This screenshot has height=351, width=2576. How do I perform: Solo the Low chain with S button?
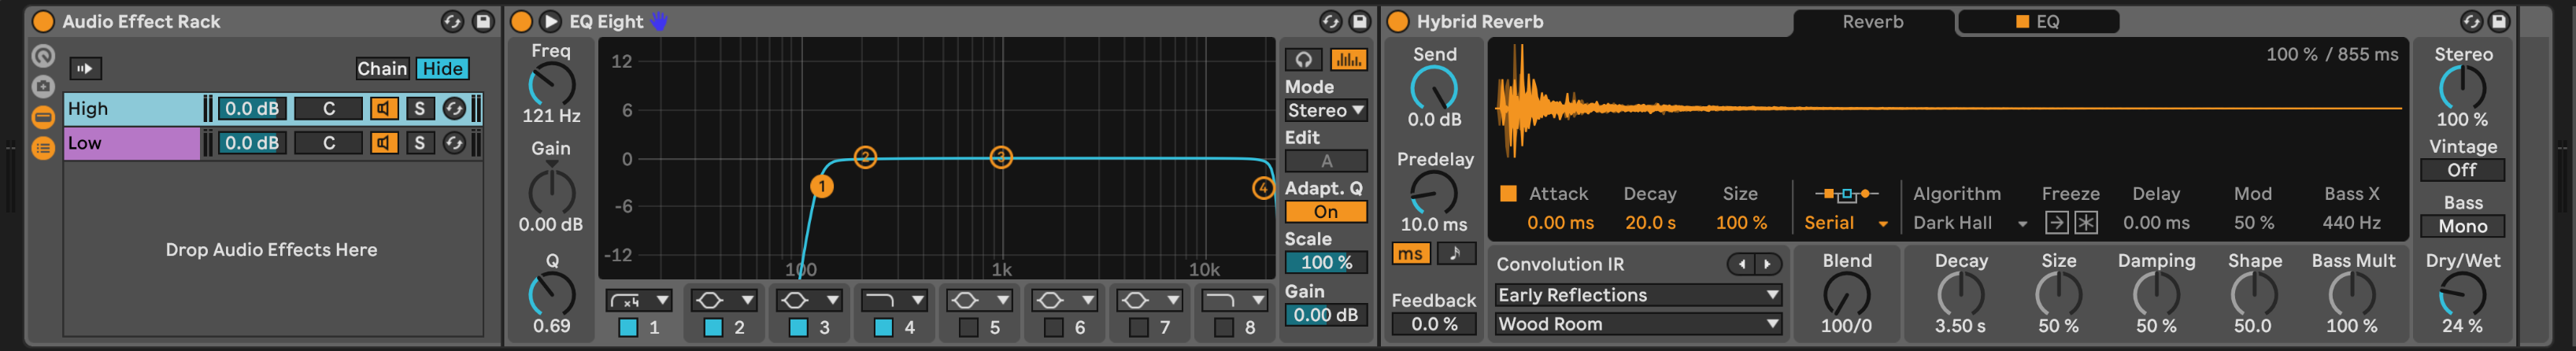pyautogui.click(x=420, y=144)
